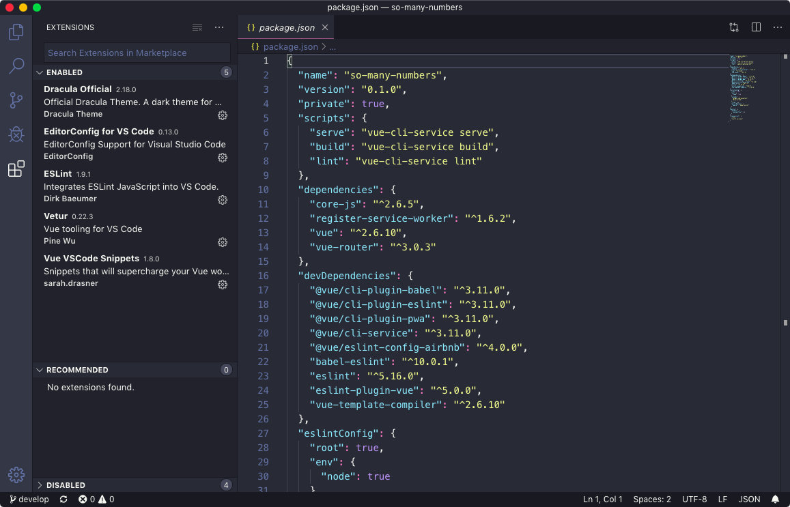Change end of line sequence LF
Viewport: 790px width, 507px height.
(722, 499)
